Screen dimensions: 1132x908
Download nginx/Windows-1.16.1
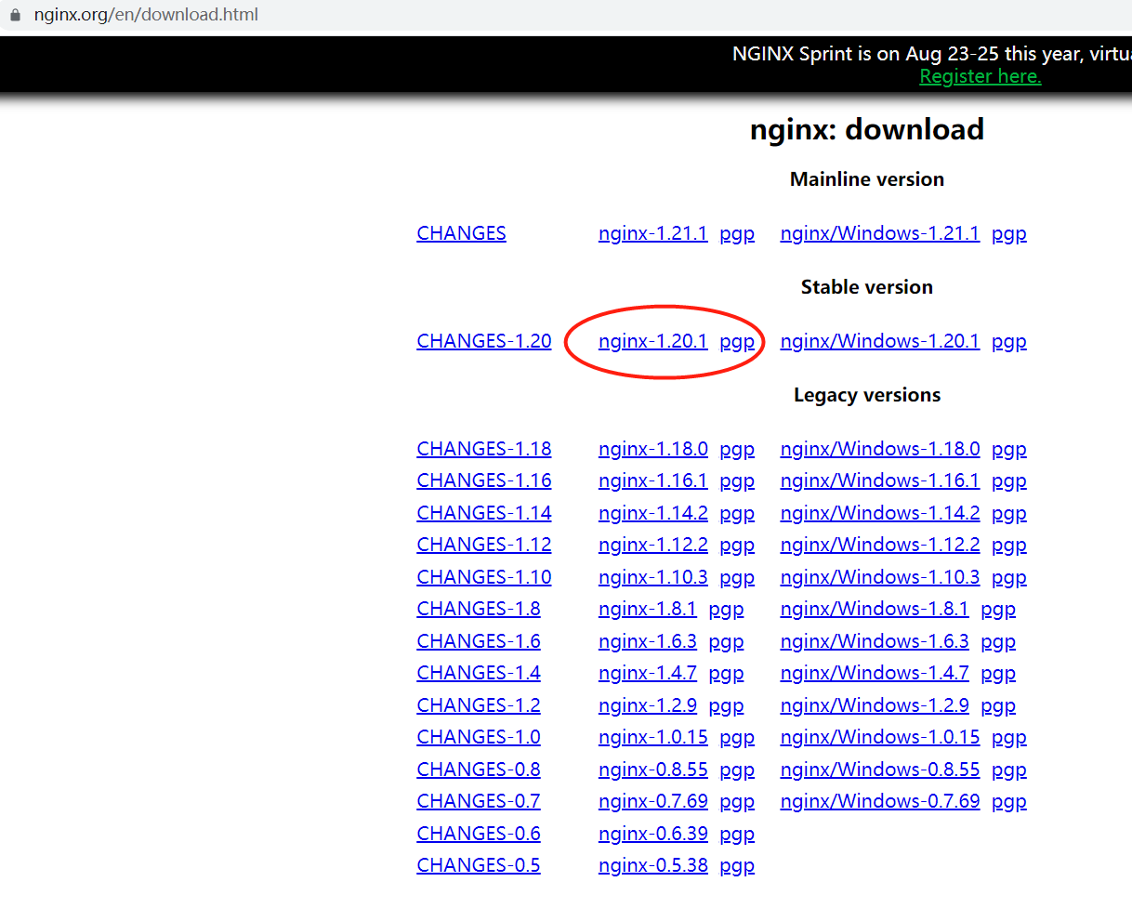880,480
